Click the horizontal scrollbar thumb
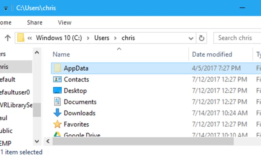261x158 pixels. pyautogui.click(x=143, y=141)
